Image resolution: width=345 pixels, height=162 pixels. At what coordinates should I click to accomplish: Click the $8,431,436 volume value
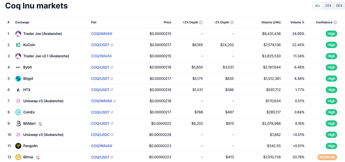tap(271, 34)
